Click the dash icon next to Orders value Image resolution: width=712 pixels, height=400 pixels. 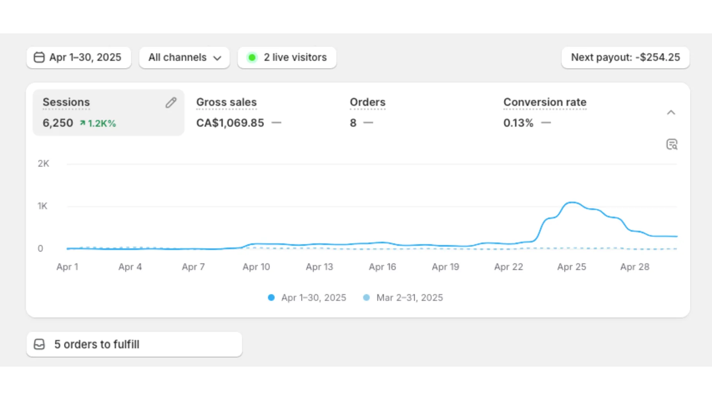tap(369, 123)
